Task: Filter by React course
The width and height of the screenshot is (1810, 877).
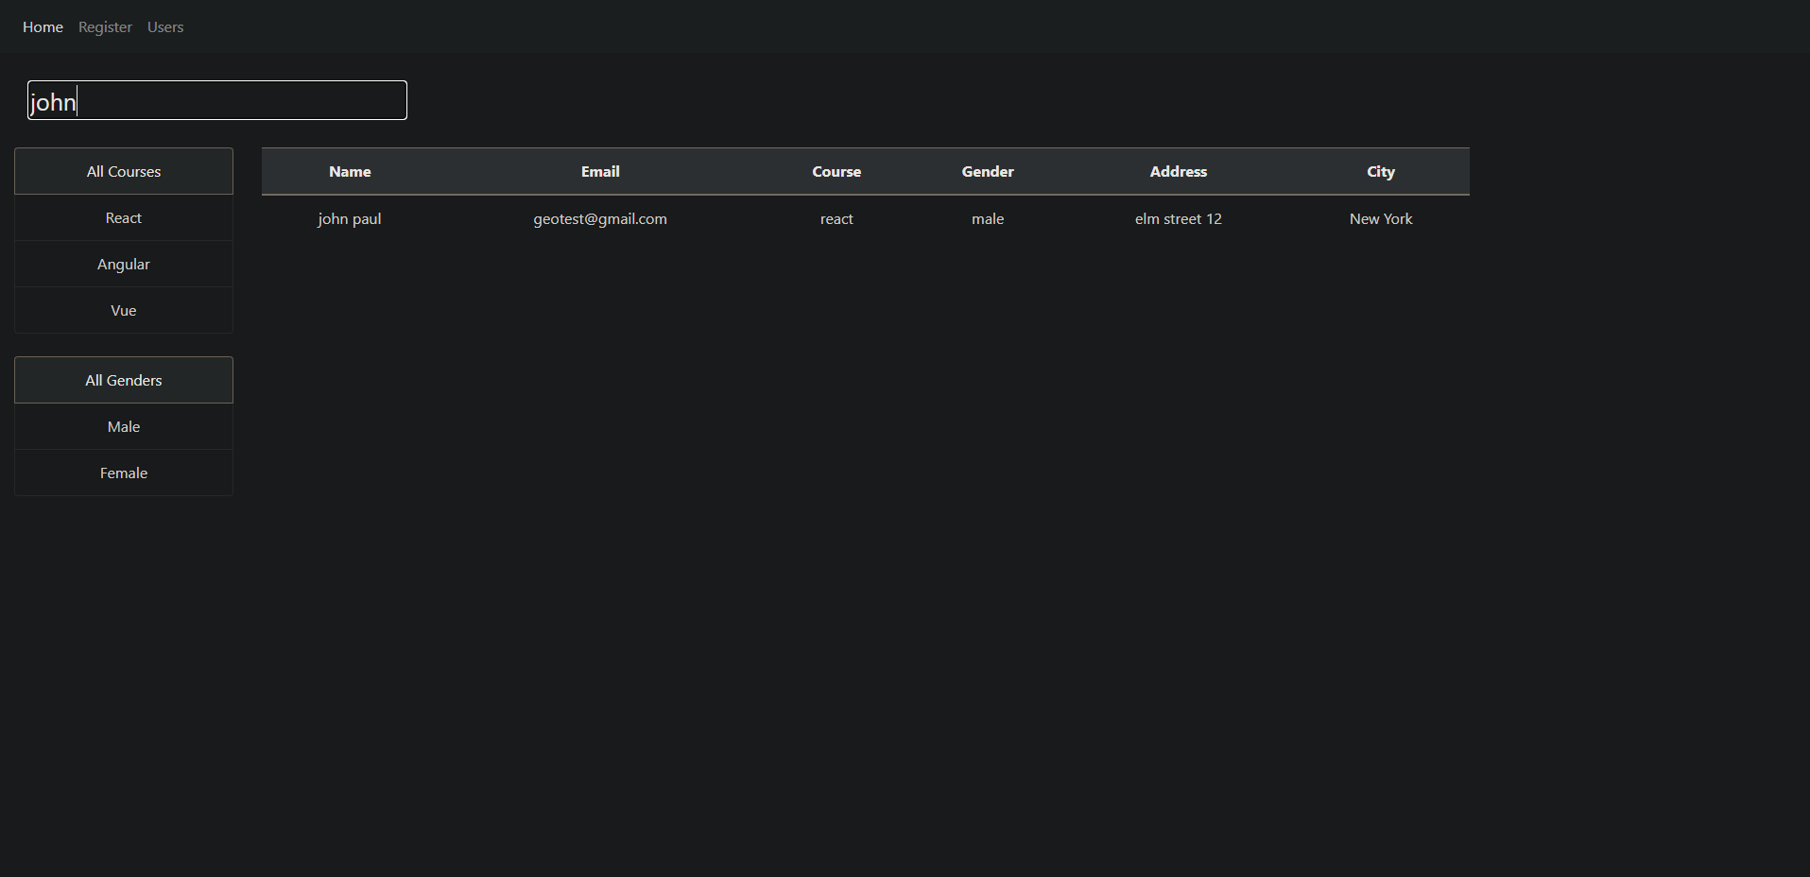Action: pyautogui.click(x=124, y=218)
